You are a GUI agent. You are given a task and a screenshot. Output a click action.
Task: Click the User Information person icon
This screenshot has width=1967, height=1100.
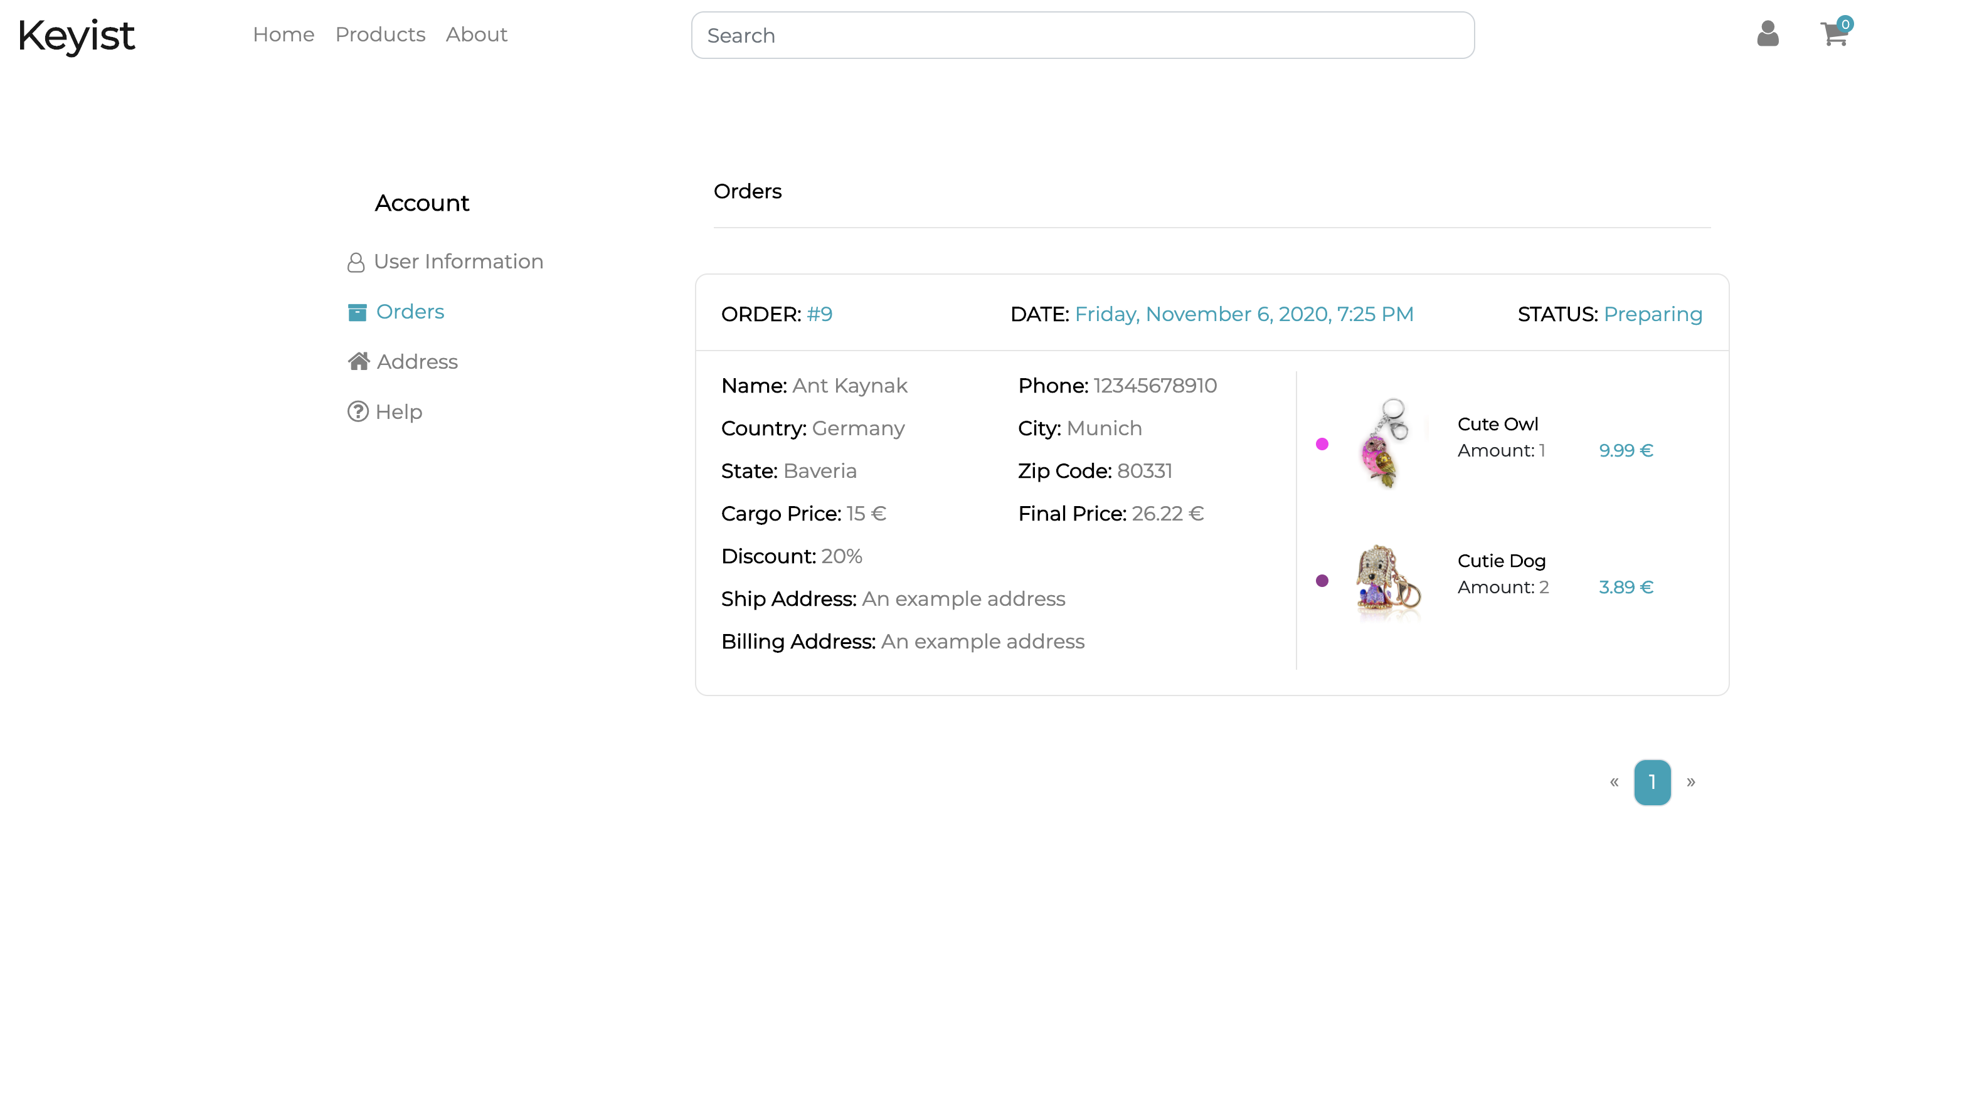[x=355, y=263]
